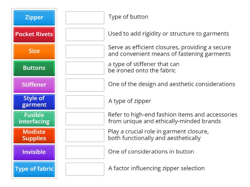Image resolution: width=250 pixels, height=187 pixels.
Task: Choose the Type of fabric tile
Action: (x=34, y=169)
